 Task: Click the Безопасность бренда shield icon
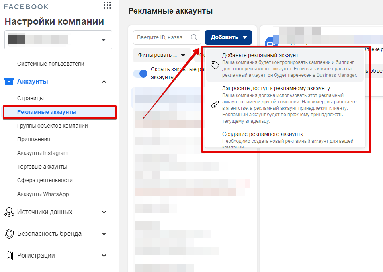point(9,234)
